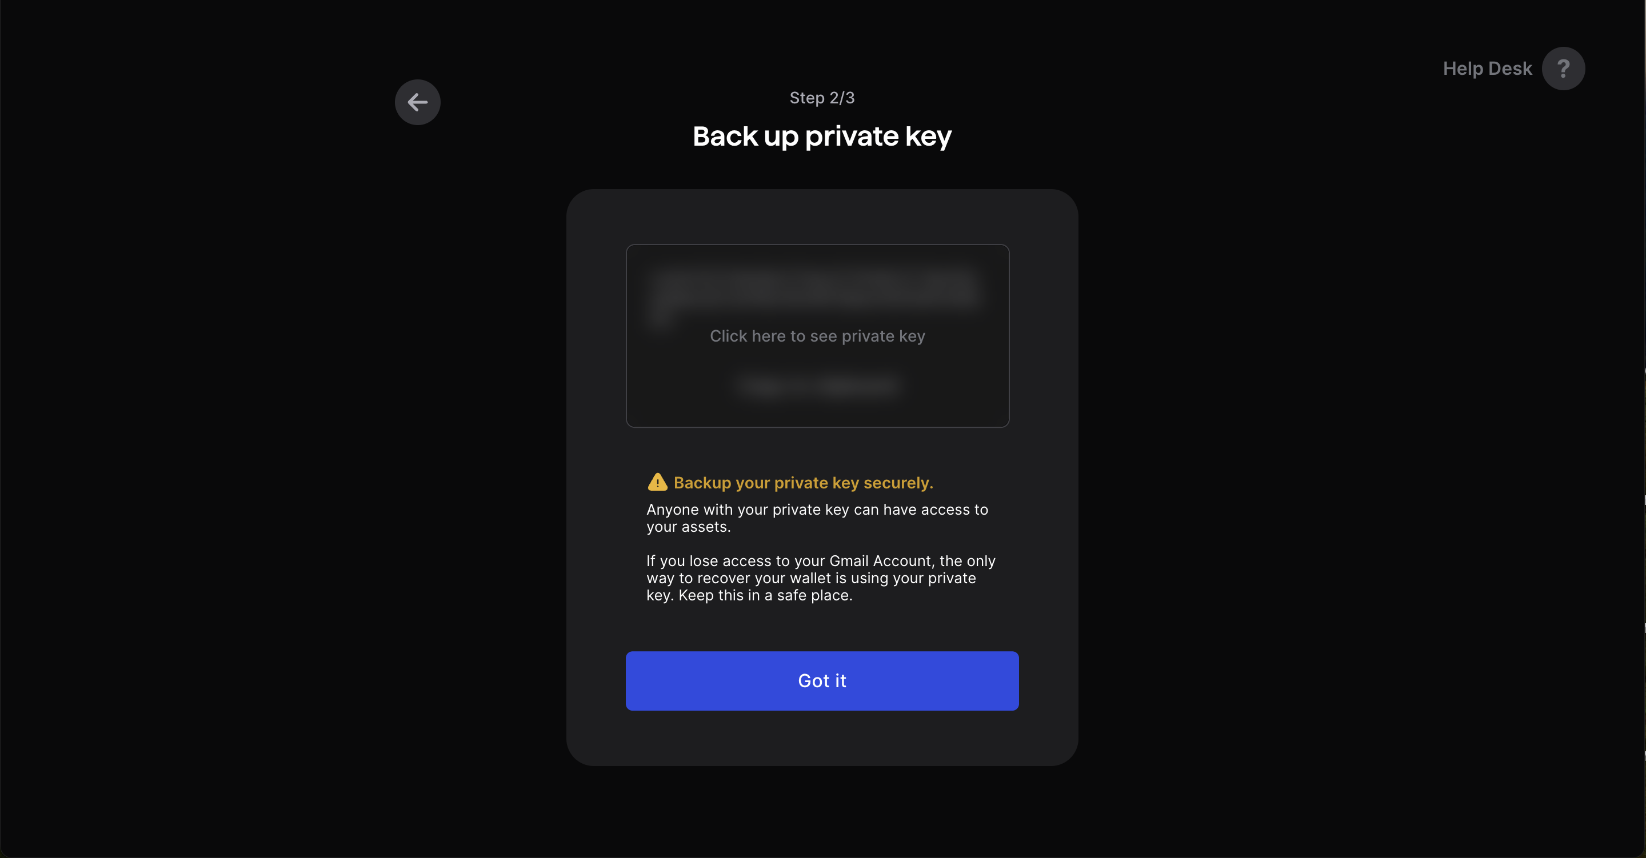This screenshot has width=1646, height=858.
Task: Click the Backup your private key securely warning
Action: coord(802,483)
